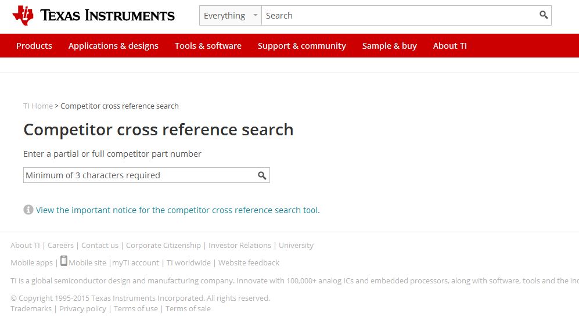Open the Careers footer link
Viewport: 579px width, 331px height.
(60, 245)
